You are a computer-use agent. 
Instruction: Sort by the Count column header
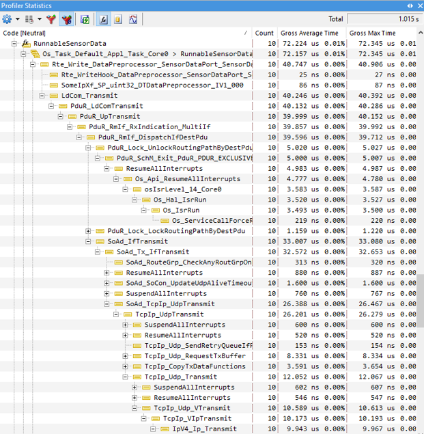point(264,33)
